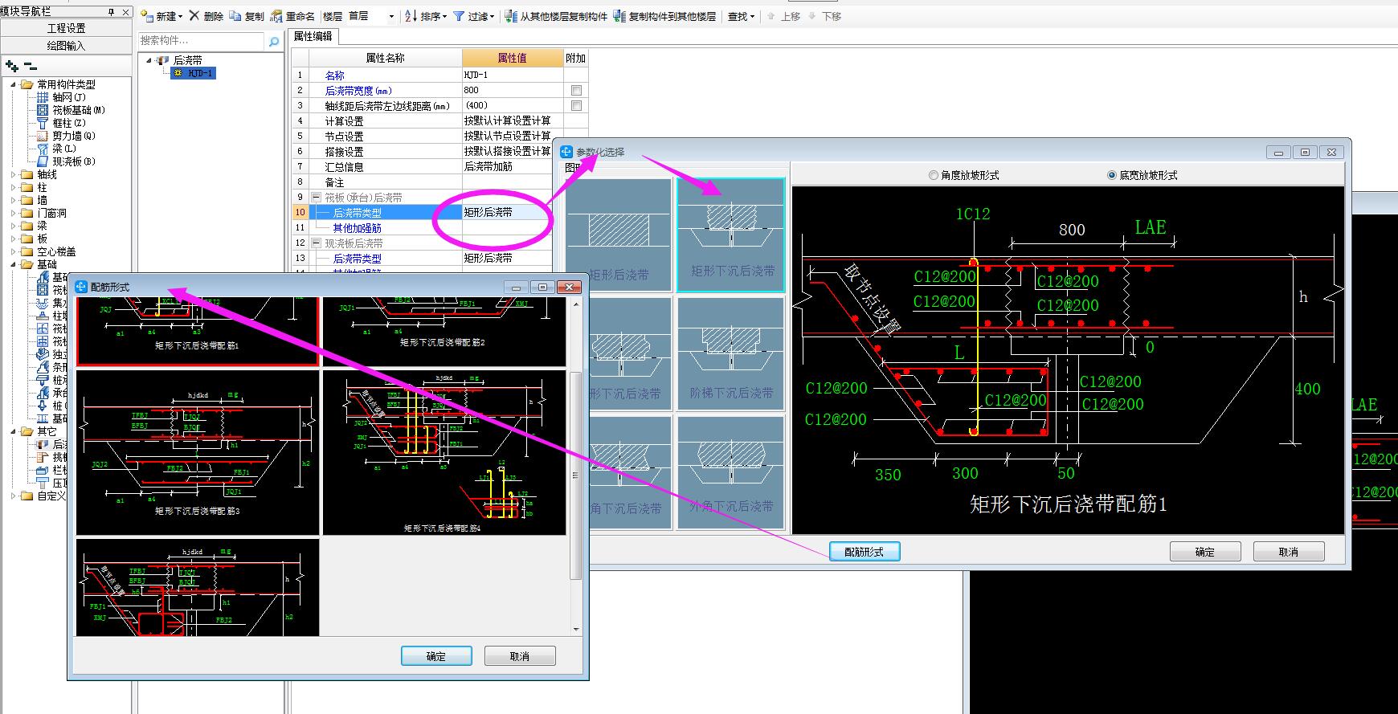The width and height of the screenshot is (1398, 714).
Task: Expand the 轴线 folder
Action: tap(14, 174)
